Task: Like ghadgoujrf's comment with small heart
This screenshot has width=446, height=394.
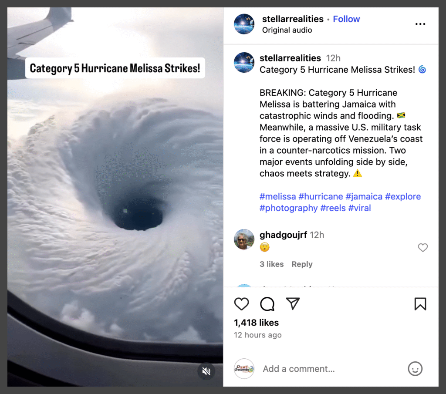Action: 422,248
